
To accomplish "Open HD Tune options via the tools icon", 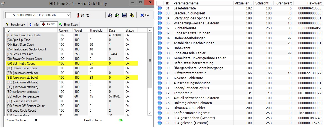I will coord(132,15).
